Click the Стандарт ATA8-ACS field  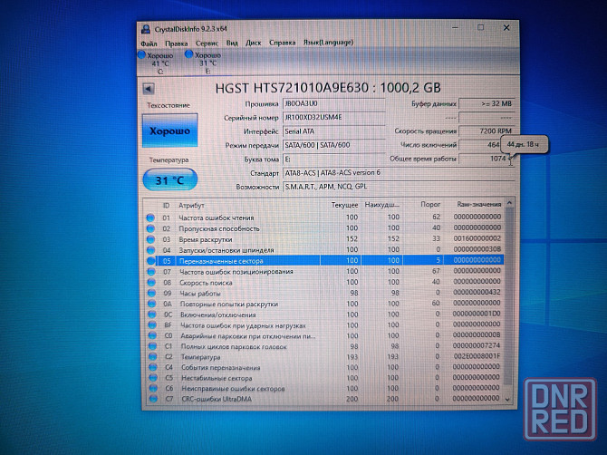(399, 173)
